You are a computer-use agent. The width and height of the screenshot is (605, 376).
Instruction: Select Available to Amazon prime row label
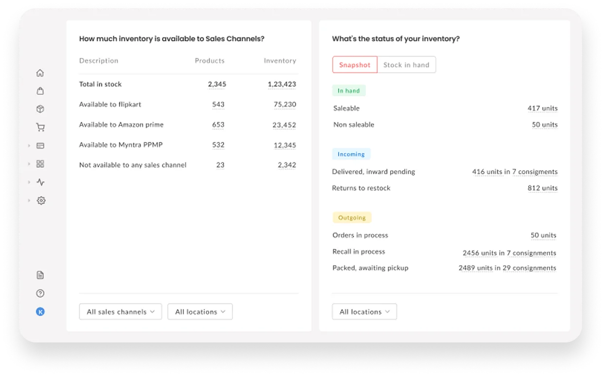(x=121, y=125)
